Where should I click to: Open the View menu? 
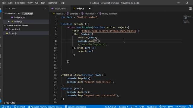30,3
